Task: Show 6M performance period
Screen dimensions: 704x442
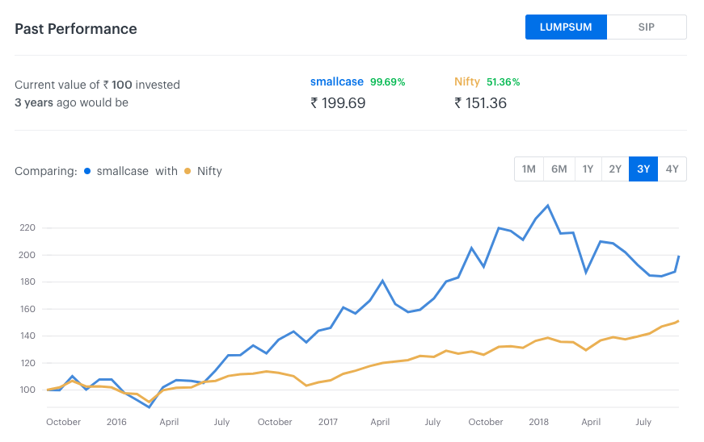Action: click(x=559, y=169)
